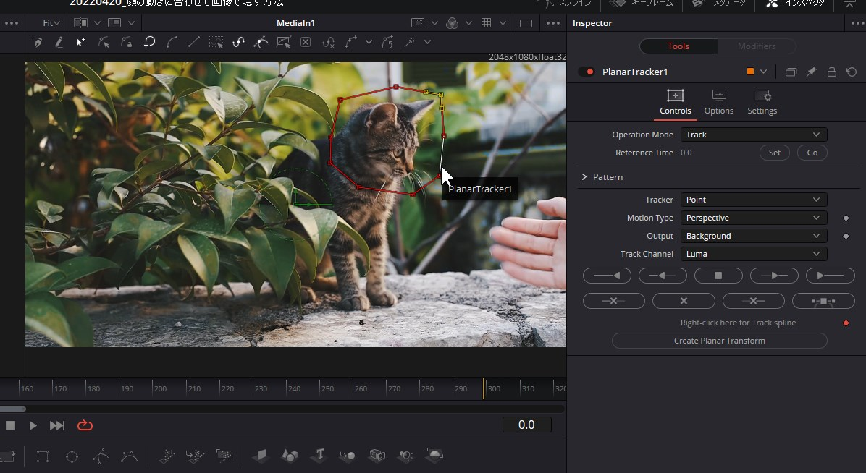The image size is (866, 473).
Task: Add a Polygon mask from the toolbar
Action: (101, 456)
